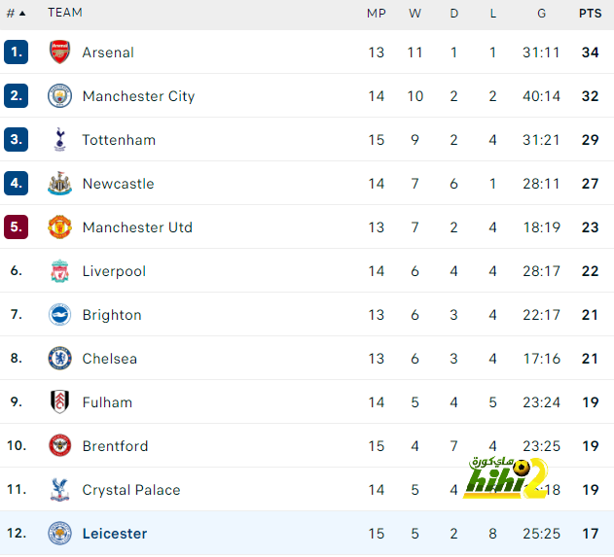Open the Leicester team link

coord(115,534)
